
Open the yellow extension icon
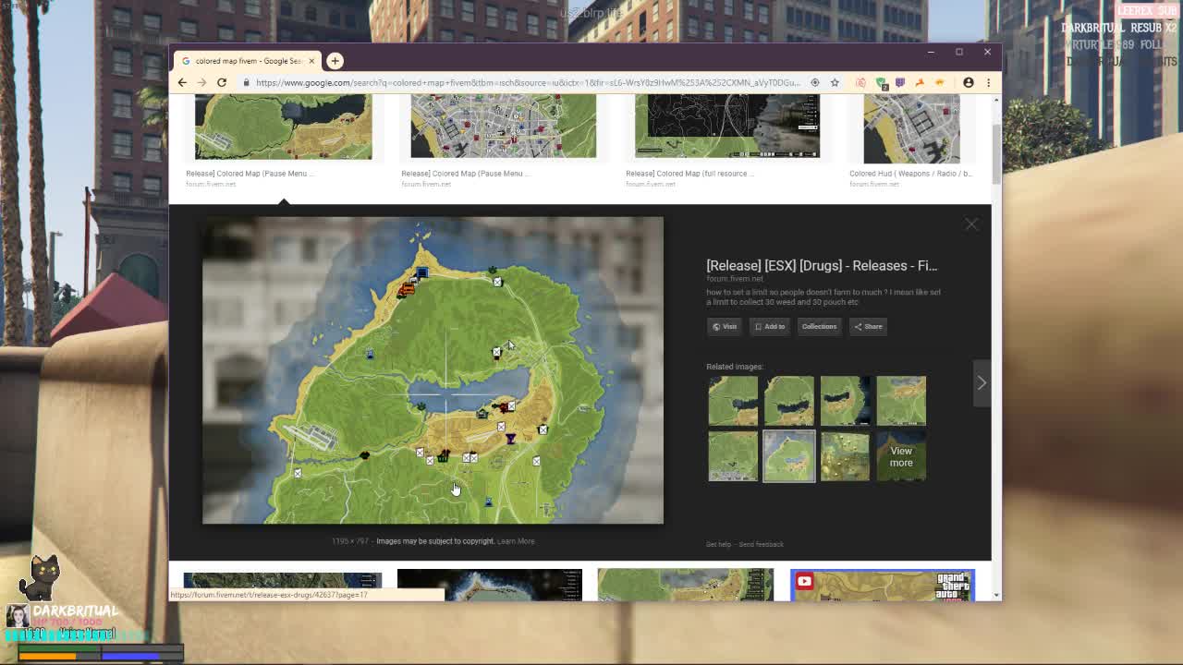[x=940, y=82]
